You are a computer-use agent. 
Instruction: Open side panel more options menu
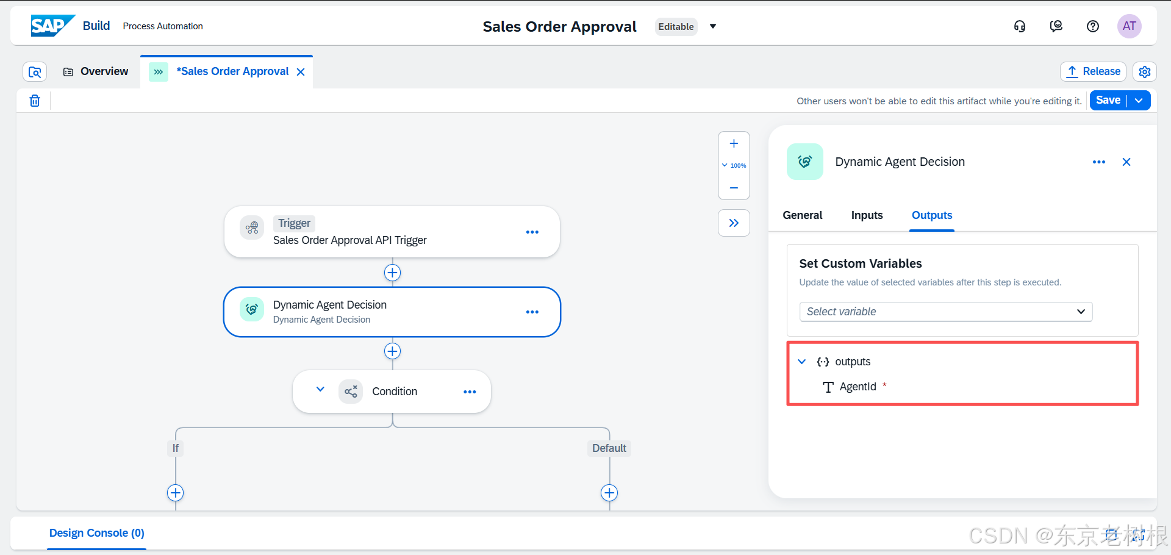pos(1099,162)
